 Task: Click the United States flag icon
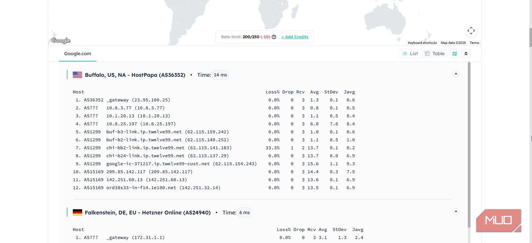pos(77,75)
